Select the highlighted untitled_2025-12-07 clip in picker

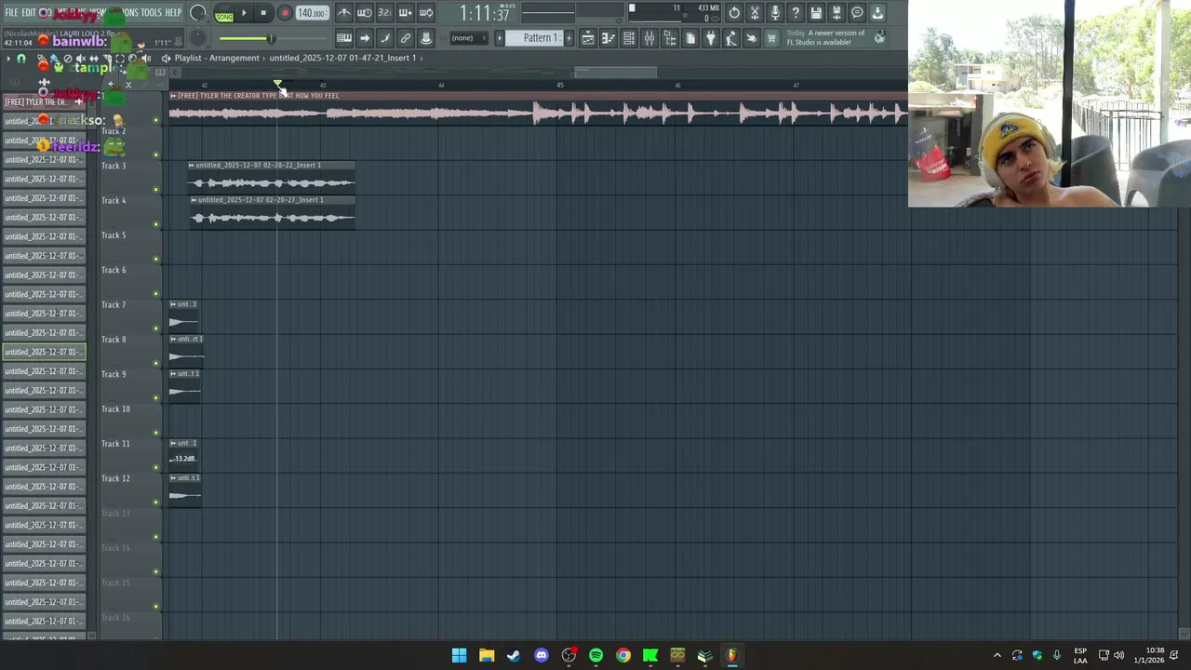[45, 352]
